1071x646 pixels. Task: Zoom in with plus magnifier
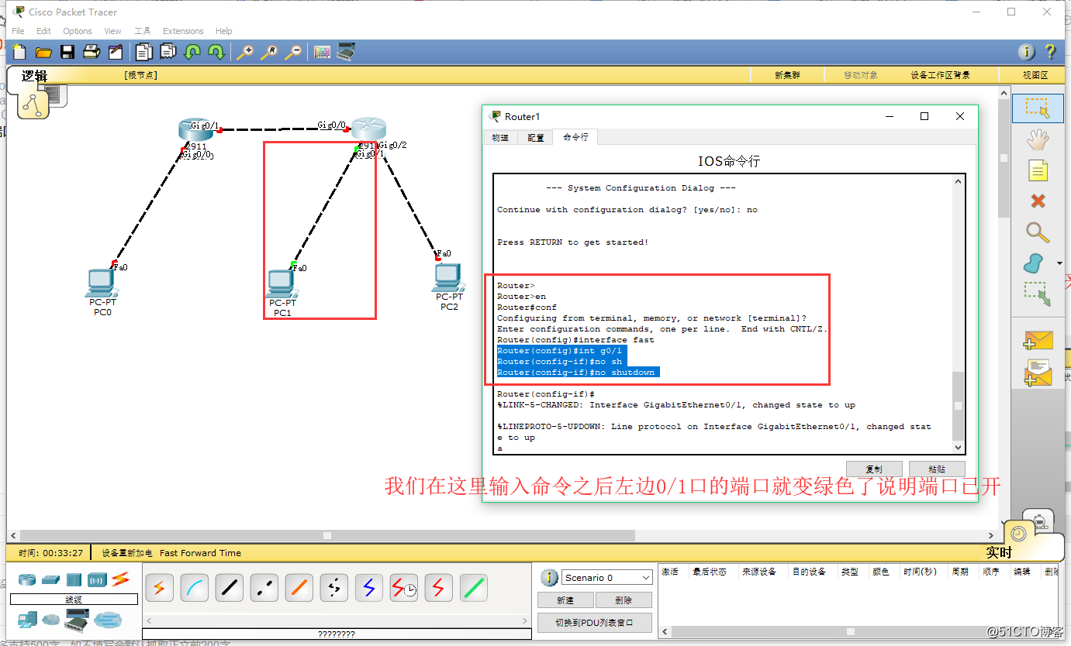tap(245, 52)
